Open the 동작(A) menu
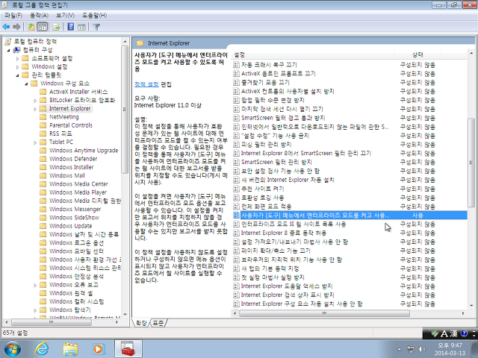478x358 pixels. click(39, 15)
